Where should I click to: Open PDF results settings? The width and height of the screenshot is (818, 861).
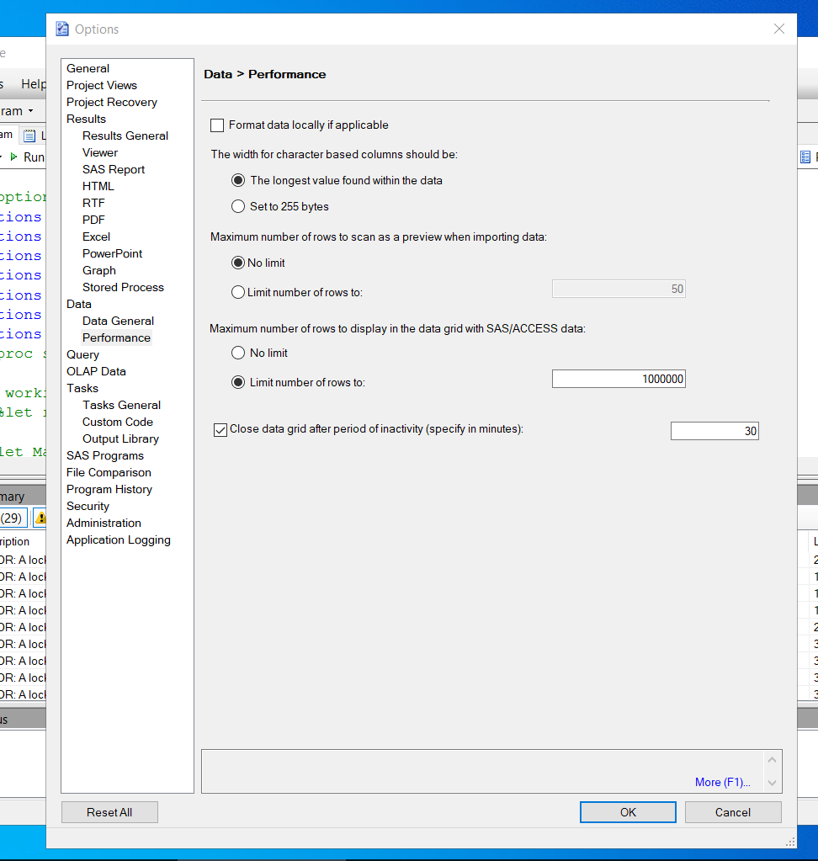93,220
